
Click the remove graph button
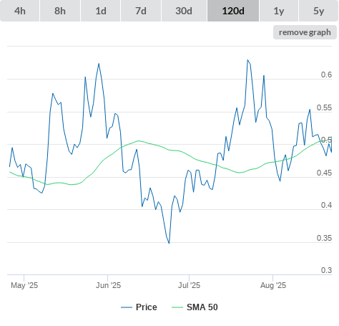[x=305, y=32]
